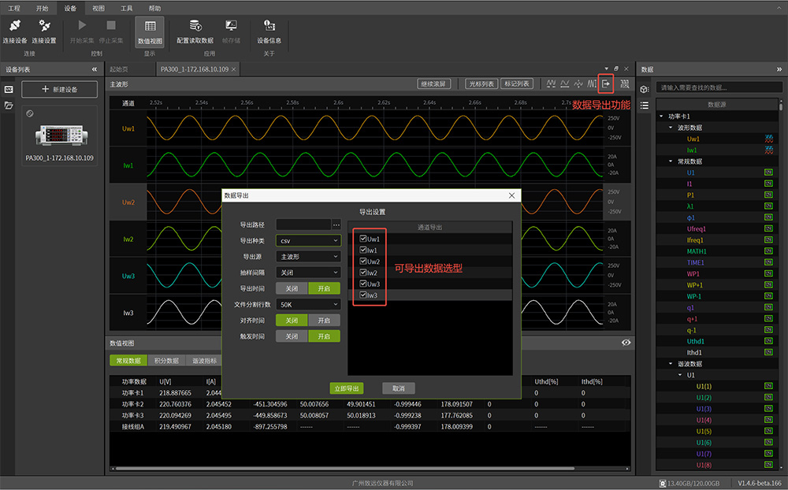Click the data export icon in waveform toolbar
Screen dimensions: 788x490
point(606,84)
